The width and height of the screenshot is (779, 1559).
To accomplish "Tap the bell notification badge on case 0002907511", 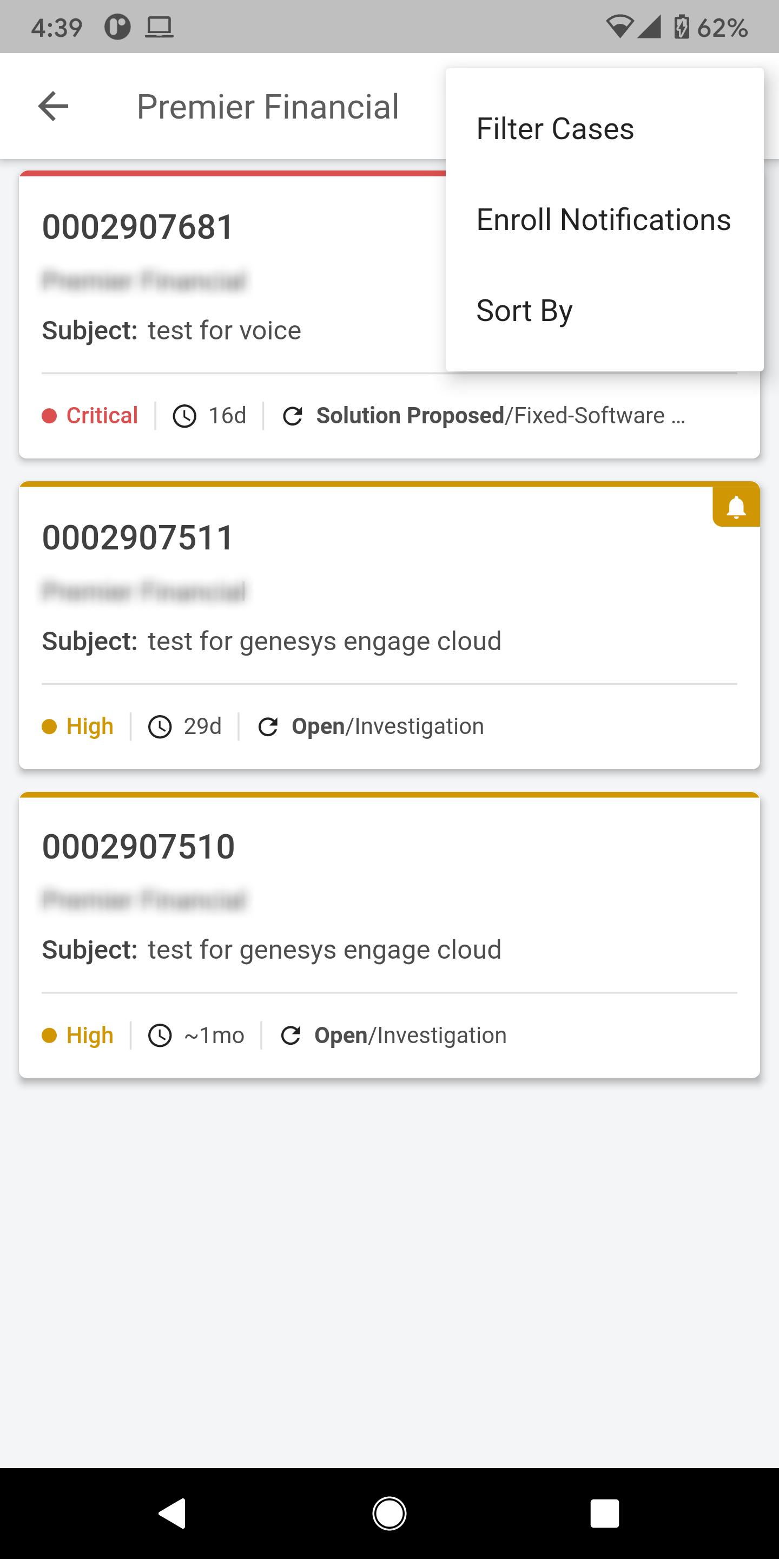I will tap(736, 507).
